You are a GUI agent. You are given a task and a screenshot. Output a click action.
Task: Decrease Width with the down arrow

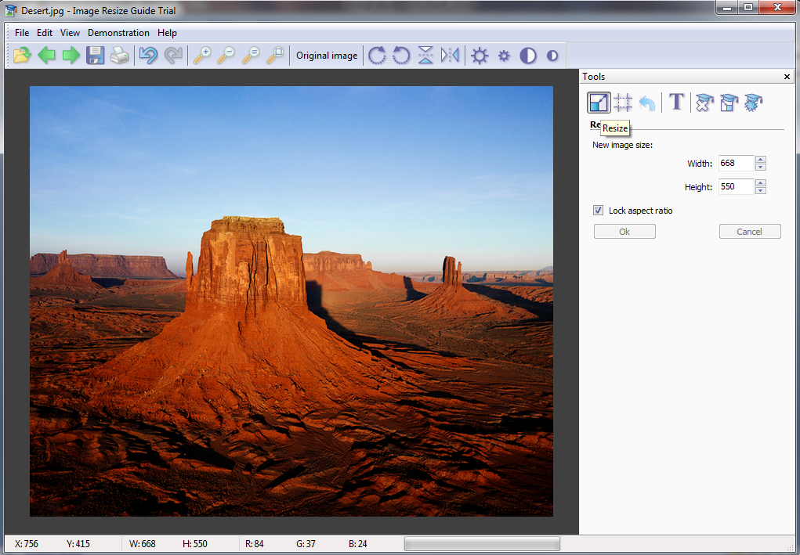(x=761, y=167)
